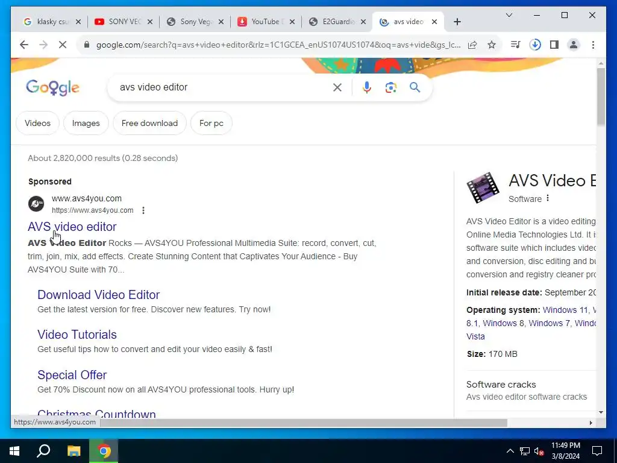
Task: Start a voice search with the microphone
Action: (x=367, y=87)
